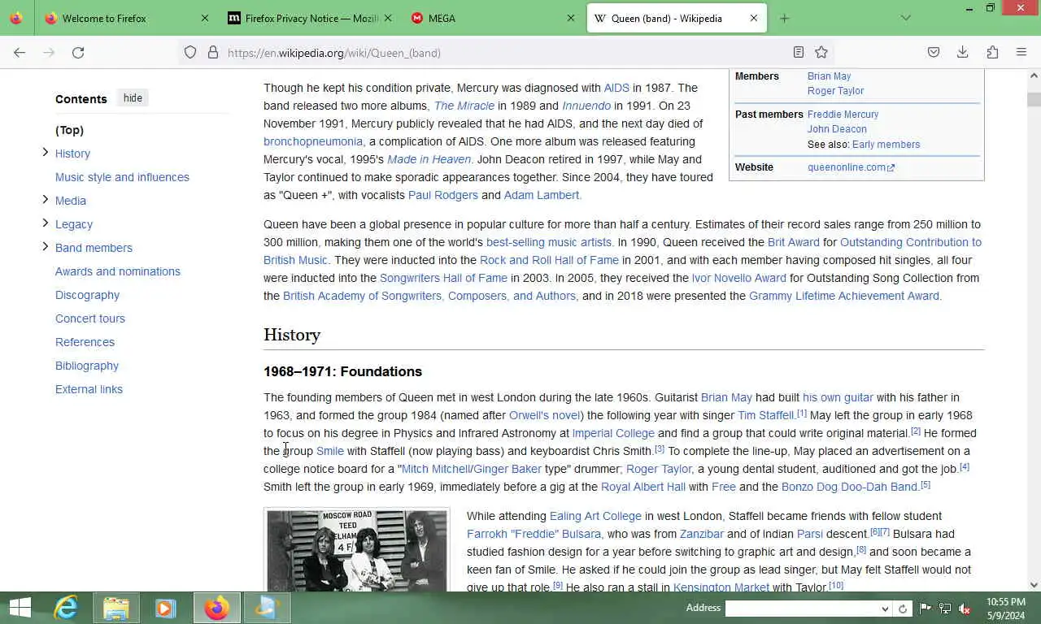Expand the Band members section in Contents
Image resolution: width=1041 pixels, height=624 pixels.
pyautogui.click(x=46, y=246)
